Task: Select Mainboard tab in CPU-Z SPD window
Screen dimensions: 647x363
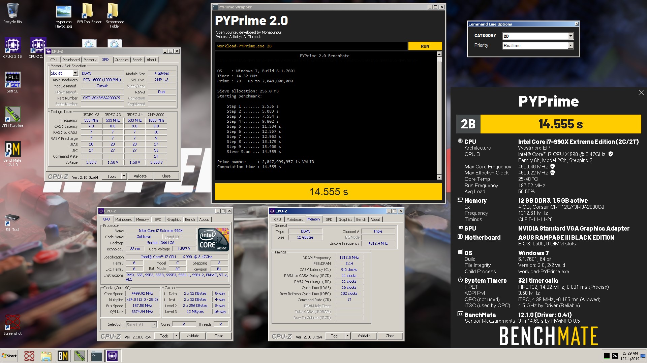Action: (71, 60)
